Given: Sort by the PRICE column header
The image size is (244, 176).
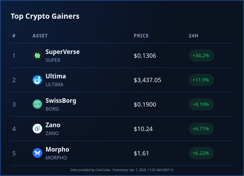Looking at the screenshot, I should pos(141,36).
